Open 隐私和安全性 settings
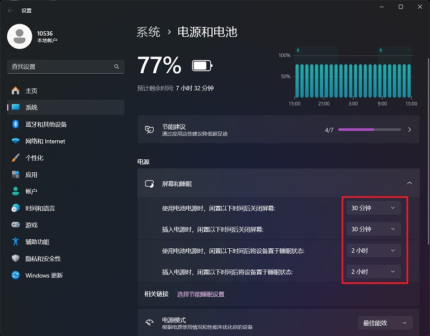This screenshot has height=336, width=430. coord(66,258)
